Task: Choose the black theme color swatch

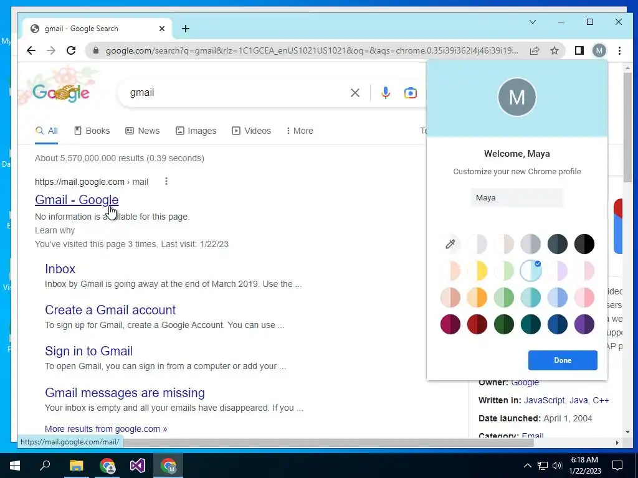Action: [x=584, y=244]
